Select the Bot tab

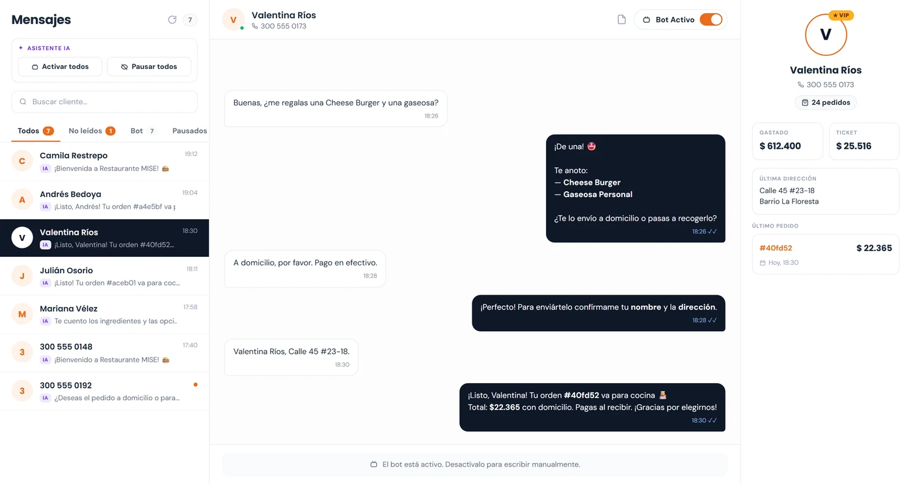tap(143, 131)
